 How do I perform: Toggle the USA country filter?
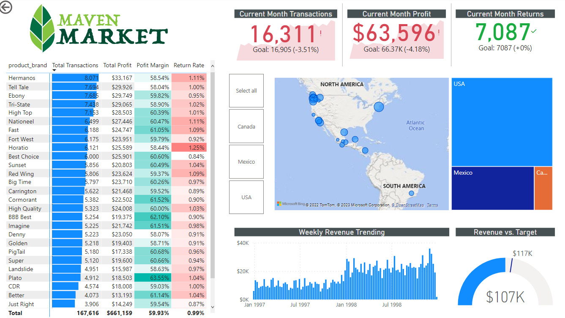pos(246,197)
